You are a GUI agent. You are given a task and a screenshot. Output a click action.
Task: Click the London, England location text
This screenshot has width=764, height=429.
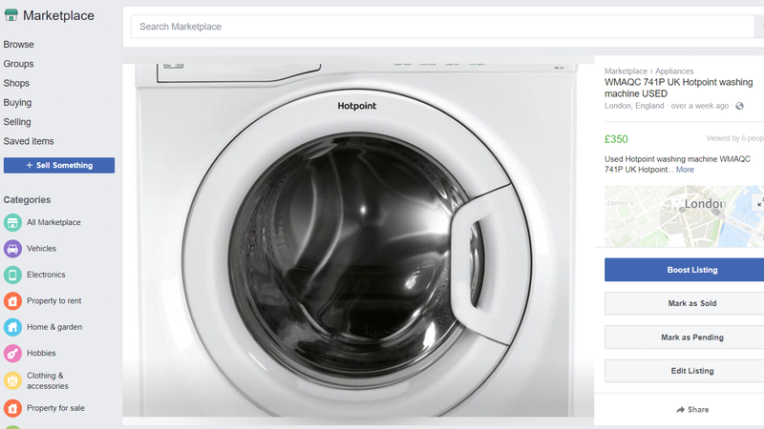tap(634, 106)
